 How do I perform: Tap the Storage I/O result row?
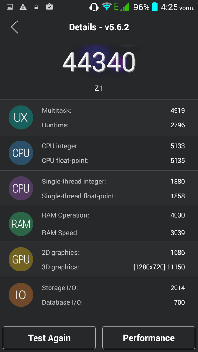113,287
